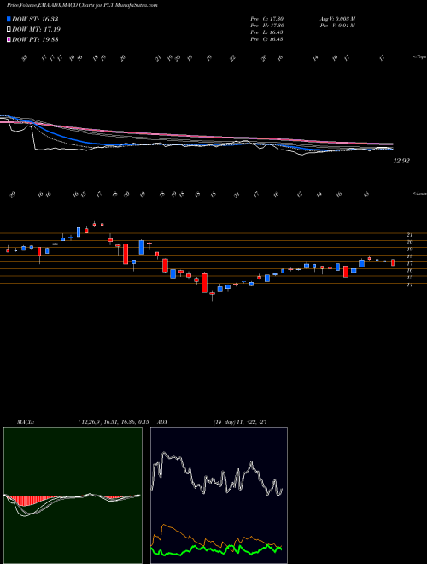Screen dimensions: 427x564
Task: Click the orange line in the ADX panel
Action: coord(216,539)
